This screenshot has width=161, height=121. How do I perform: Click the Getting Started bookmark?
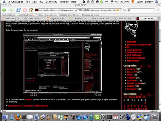coord(9,15)
